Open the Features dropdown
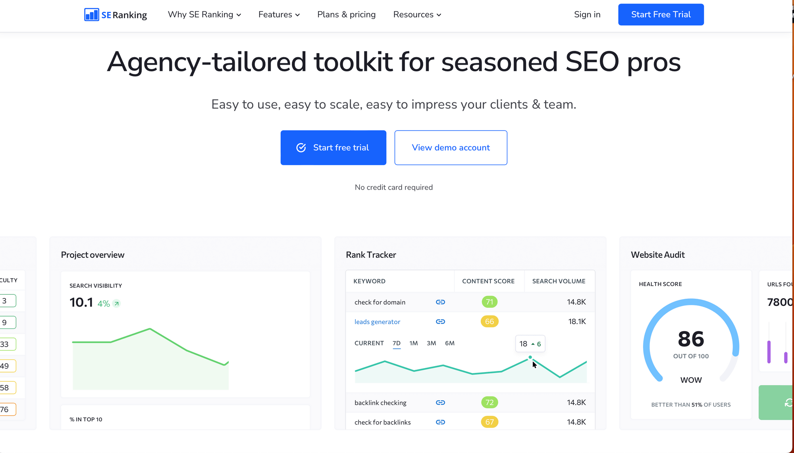 [279, 15]
